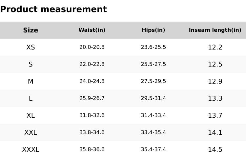Select the XXL size row label
Image resolution: width=246 pixels, height=158 pixels.
(31, 132)
